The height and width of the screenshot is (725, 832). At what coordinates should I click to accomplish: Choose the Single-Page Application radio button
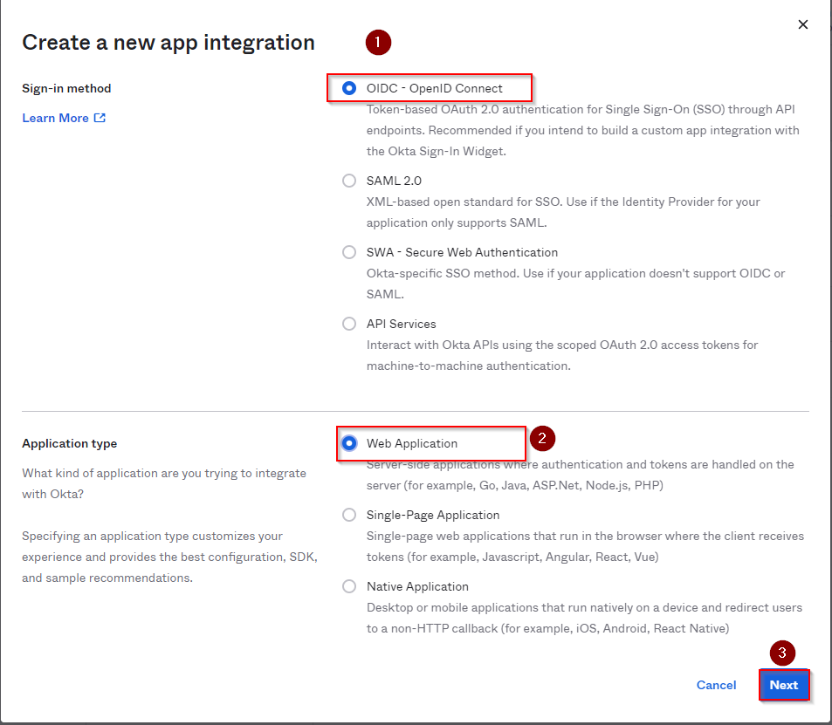[349, 515]
